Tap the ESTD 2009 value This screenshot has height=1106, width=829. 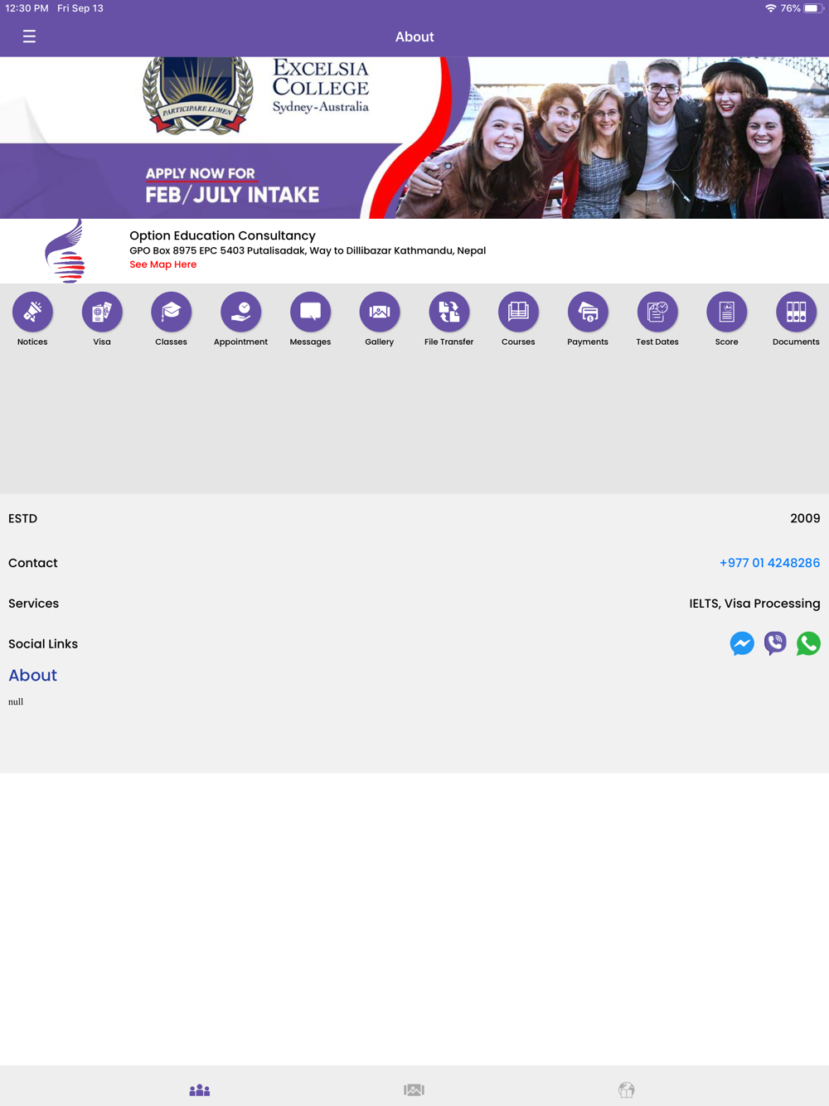tap(805, 518)
